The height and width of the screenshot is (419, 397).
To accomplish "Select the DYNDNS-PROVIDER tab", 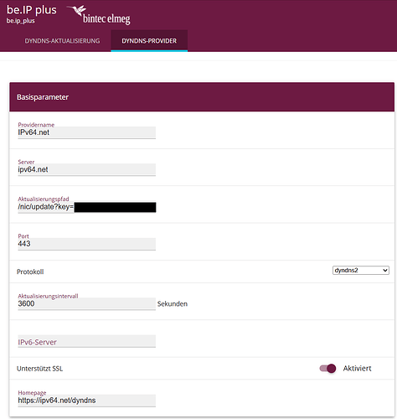I will [149, 41].
